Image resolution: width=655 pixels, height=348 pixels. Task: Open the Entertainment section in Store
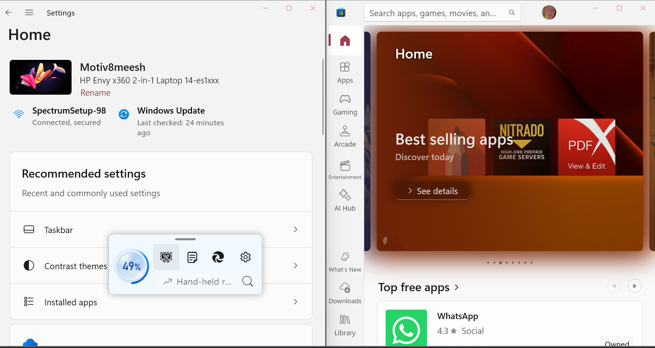pos(345,170)
